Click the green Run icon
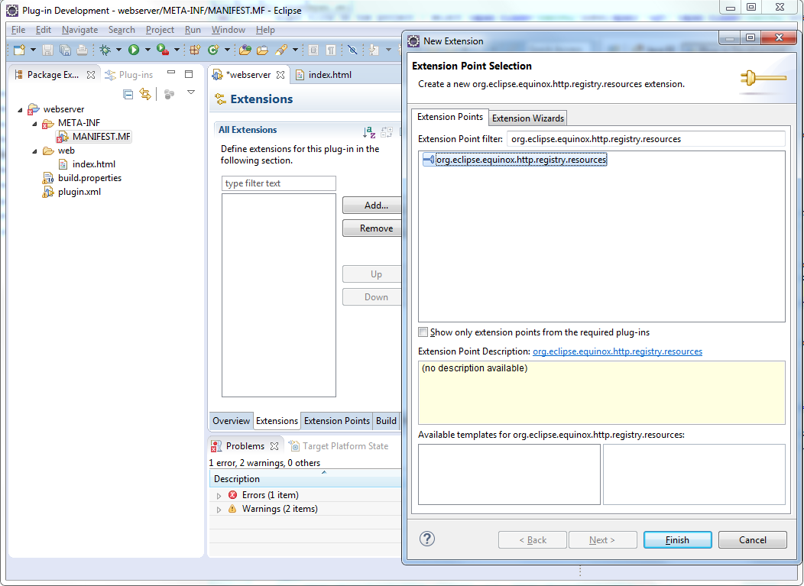This screenshot has height=586, width=804. [x=134, y=50]
